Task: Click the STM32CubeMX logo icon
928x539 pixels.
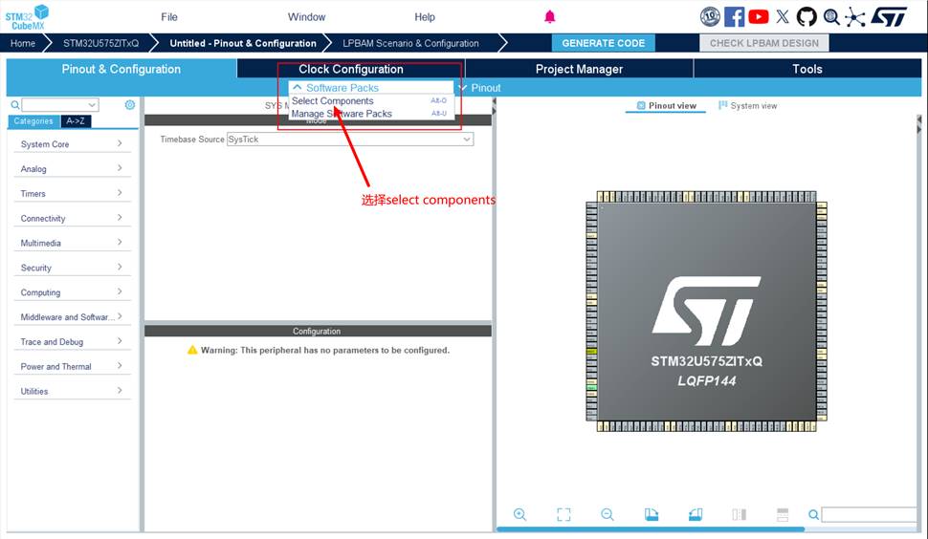Action: [27, 17]
